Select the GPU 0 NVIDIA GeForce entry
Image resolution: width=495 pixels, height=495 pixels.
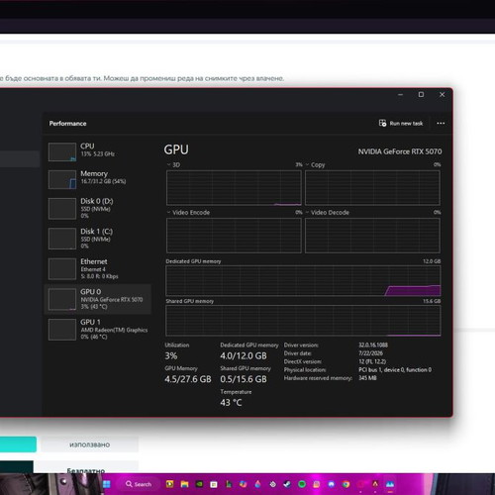pyautogui.click(x=97, y=299)
